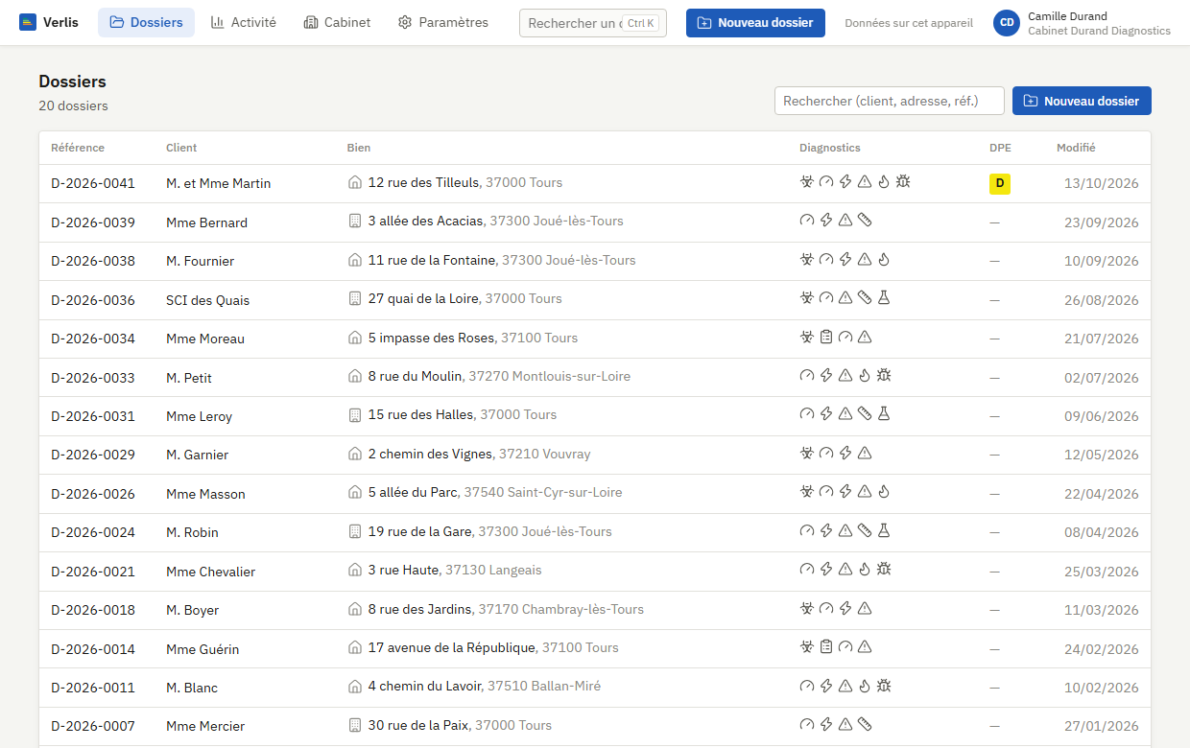Click the address 17 avenue de la République
Screen dimensions: 1190x748
(451, 648)
